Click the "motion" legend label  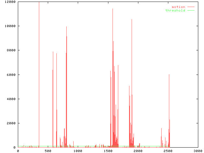178,7
